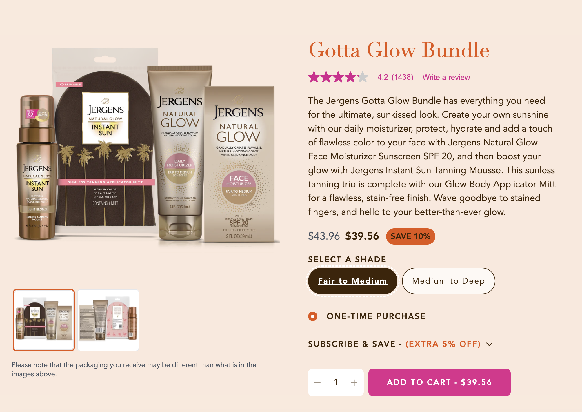Click the first pink rating star
The width and height of the screenshot is (582, 412).
(x=314, y=77)
